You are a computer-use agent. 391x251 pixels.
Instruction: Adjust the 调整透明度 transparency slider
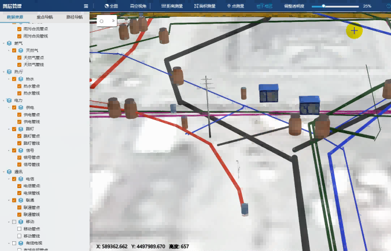pyautogui.click(x=323, y=6)
